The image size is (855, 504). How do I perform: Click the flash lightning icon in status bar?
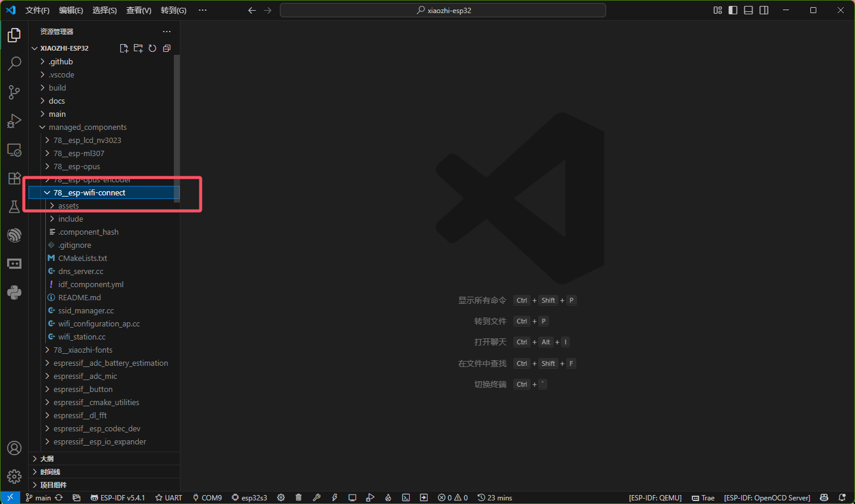coord(335,497)
